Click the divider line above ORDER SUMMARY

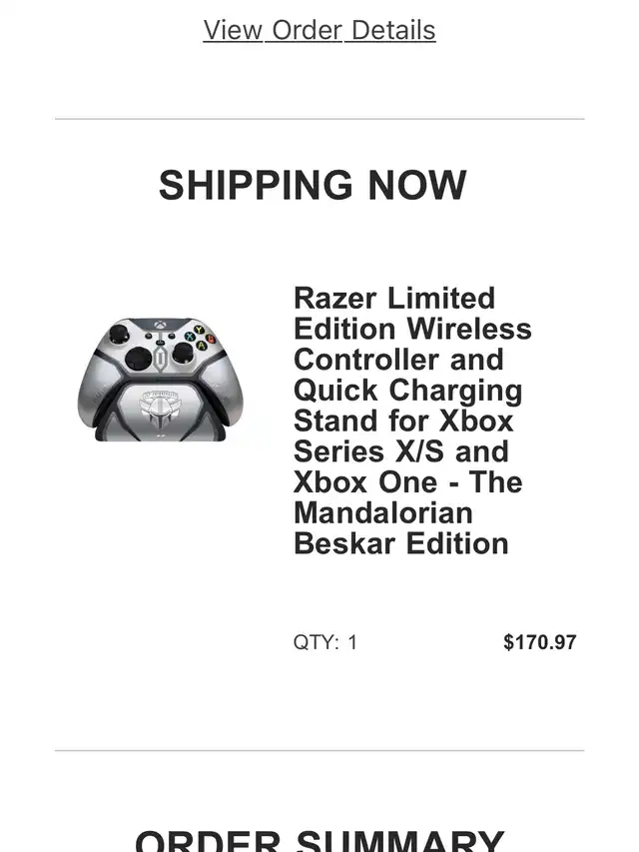click(319, 750)
